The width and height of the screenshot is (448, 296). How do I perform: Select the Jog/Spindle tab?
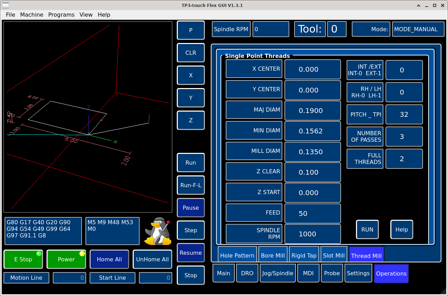pos(277,273)
